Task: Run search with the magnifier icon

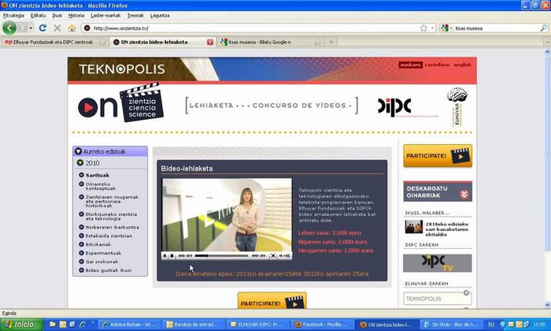Action: 544,28
